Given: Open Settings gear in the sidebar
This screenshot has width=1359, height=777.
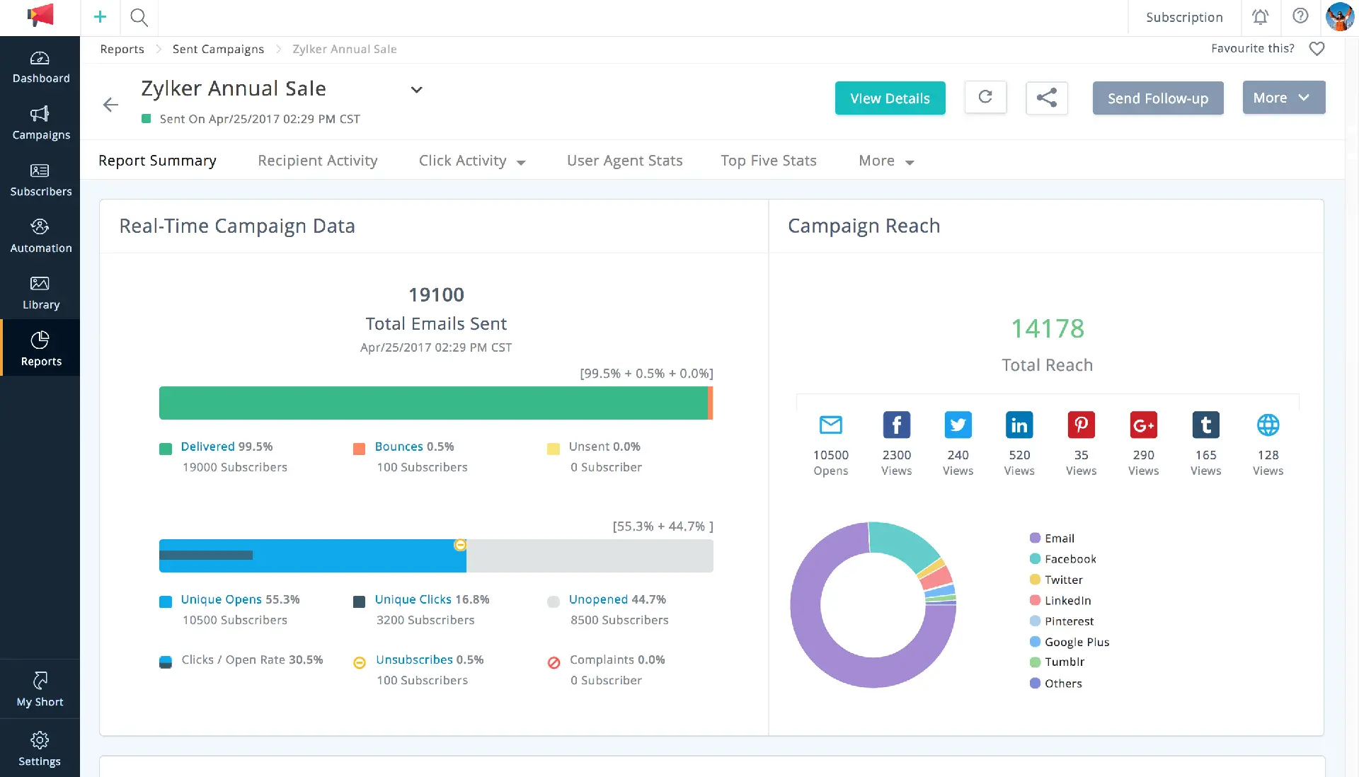Looking at the screenshot, I should tap(40, 749).
